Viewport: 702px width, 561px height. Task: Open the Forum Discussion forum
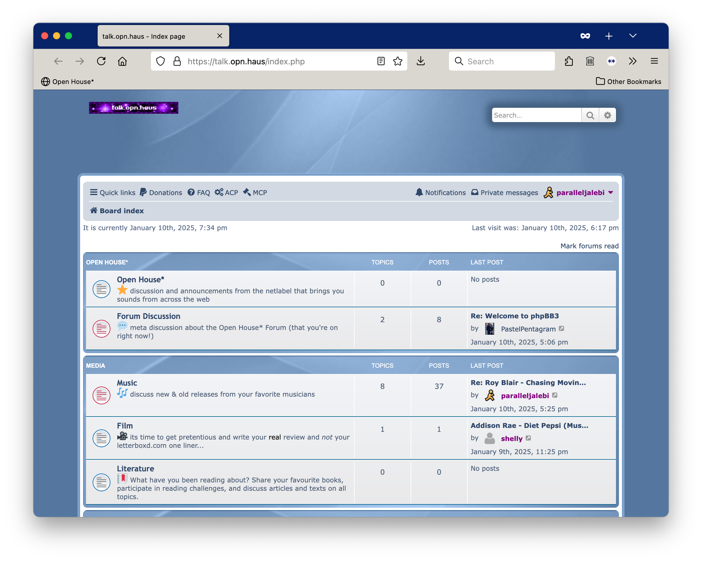point(149,316)
